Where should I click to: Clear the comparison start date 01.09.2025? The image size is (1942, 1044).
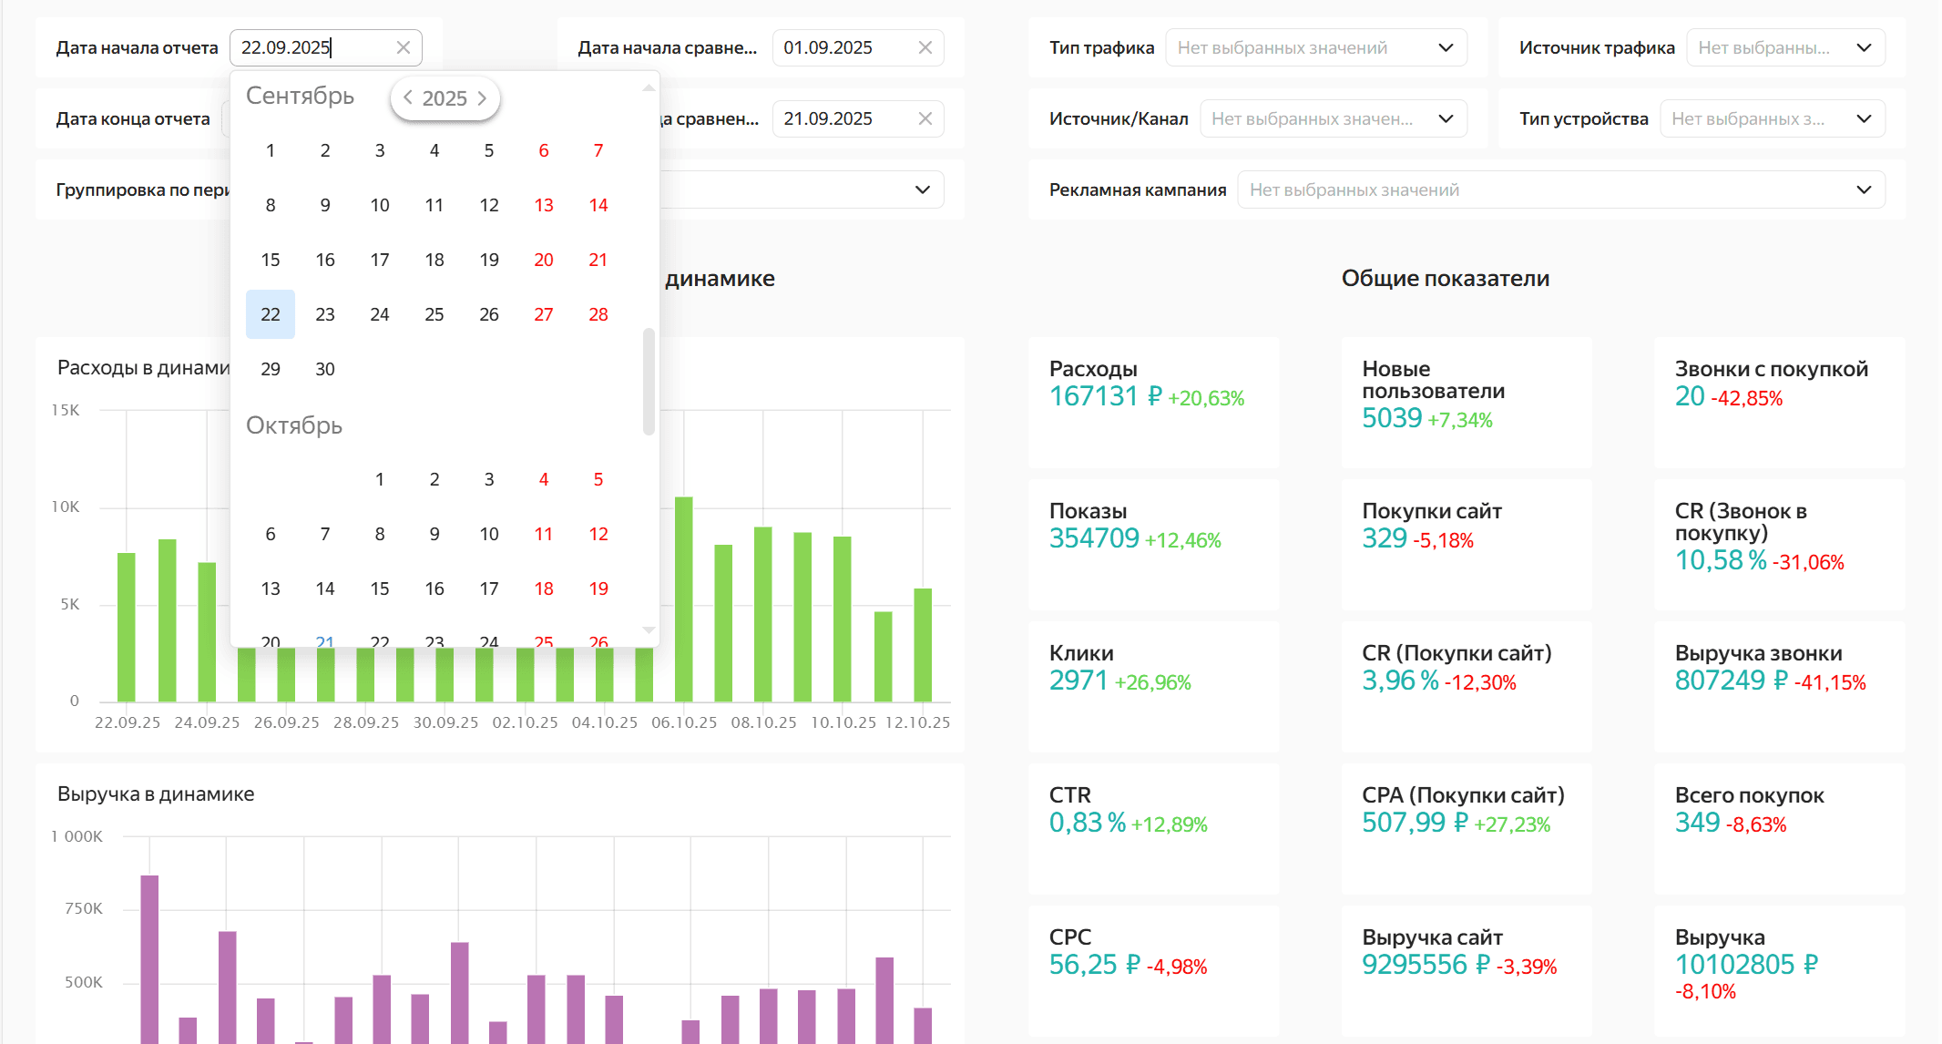click(925, 47)
